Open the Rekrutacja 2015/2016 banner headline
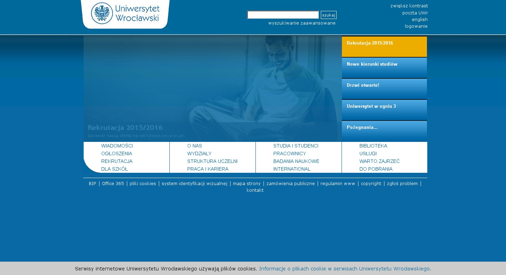Screen dimensions: 506x275 pos(125,127)
